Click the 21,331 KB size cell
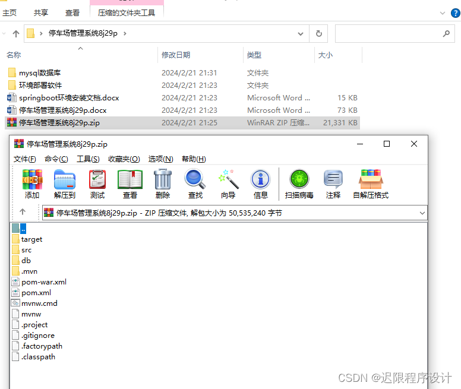The width and height of the screenshot is (461, 389). pyautogui.click(x=340, y=123)
